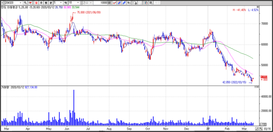Click the pencil drawing tool icon

pos(257,129)
